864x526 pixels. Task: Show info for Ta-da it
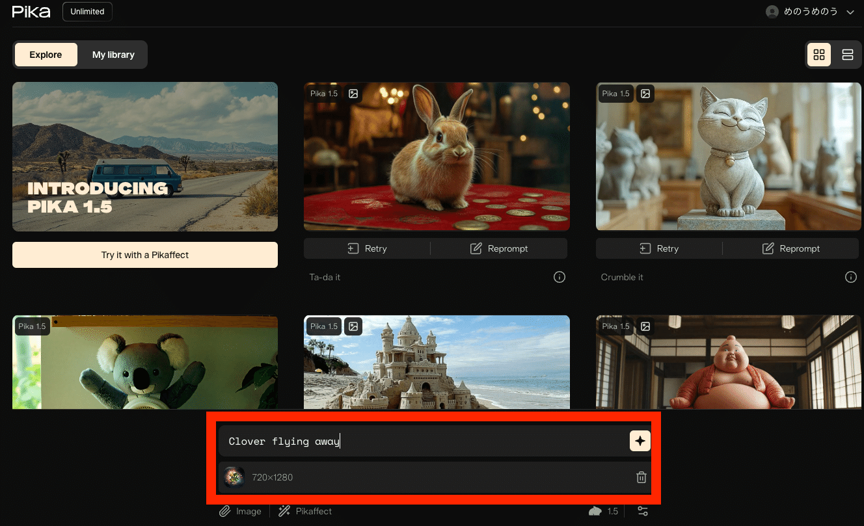[559, 277]
